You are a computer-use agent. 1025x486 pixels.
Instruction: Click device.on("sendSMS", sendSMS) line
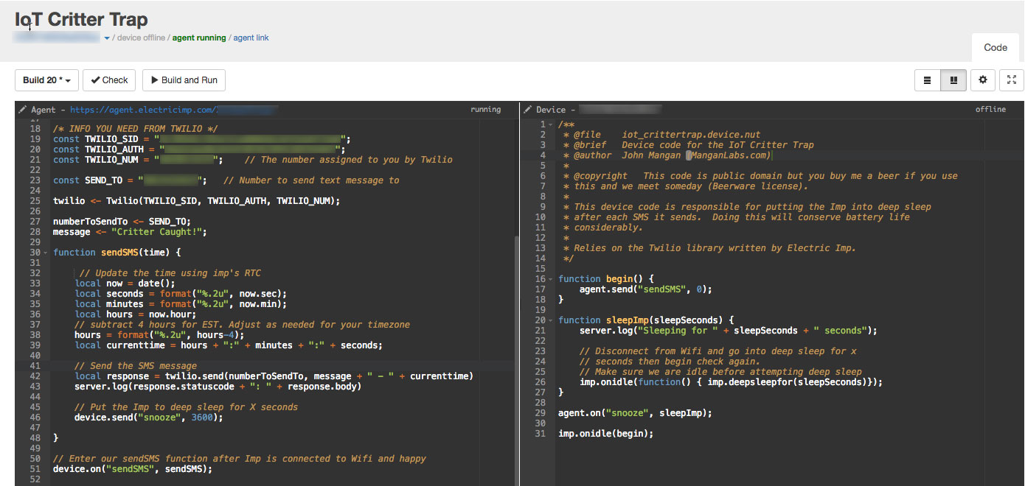(x=133, y=469)
